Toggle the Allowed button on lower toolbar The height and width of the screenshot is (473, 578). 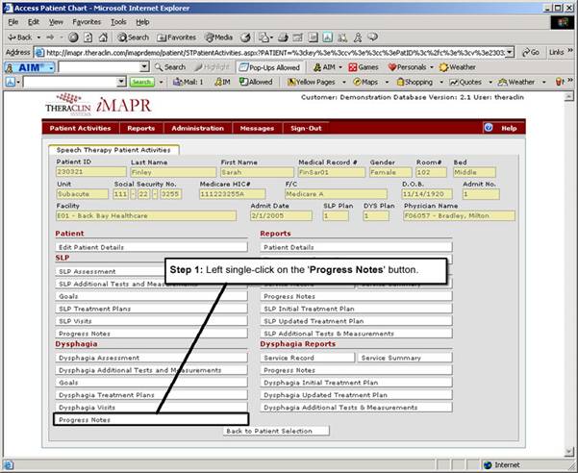(x=256, y=82)
